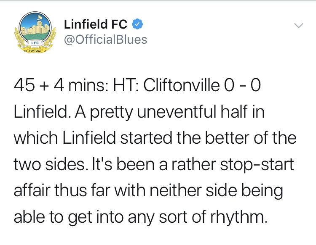
Task: Click the 'stop-start' phrase in tweet
Action: point(257,165)
